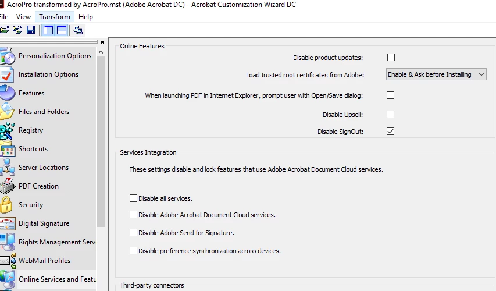The width and height of the screenshot is (496, 291).
Task: Click the Rights Management monitor icon
Action: click(8, 242)
